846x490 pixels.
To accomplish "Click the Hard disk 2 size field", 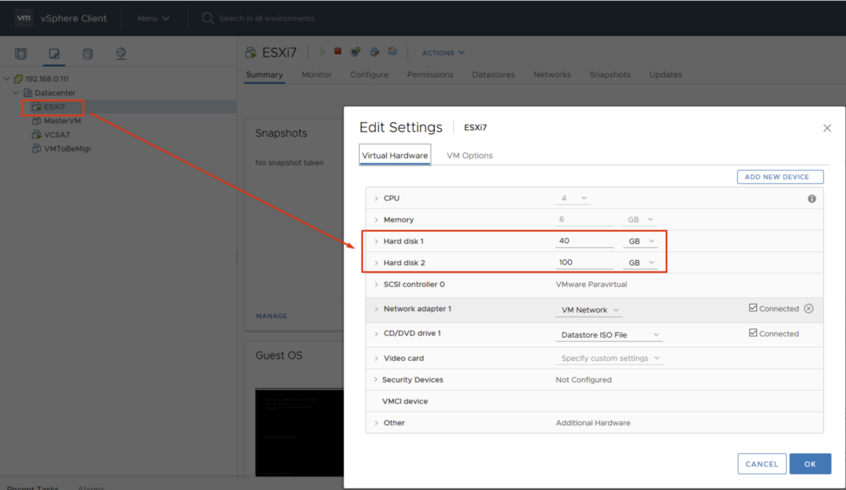I will (x=584, y=262).
